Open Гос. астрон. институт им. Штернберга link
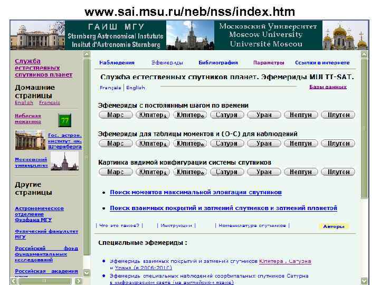 65,141
